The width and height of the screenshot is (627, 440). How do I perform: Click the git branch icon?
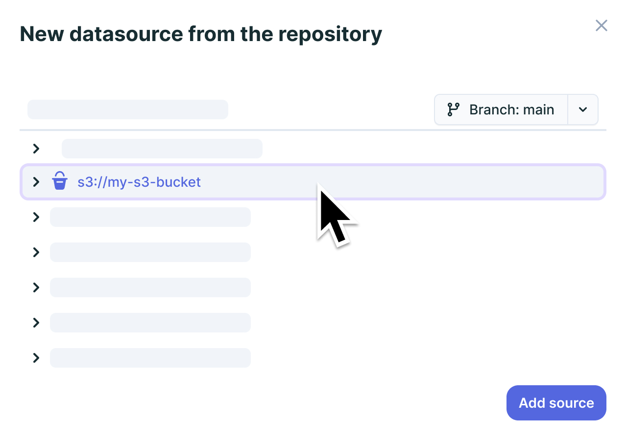454,110
